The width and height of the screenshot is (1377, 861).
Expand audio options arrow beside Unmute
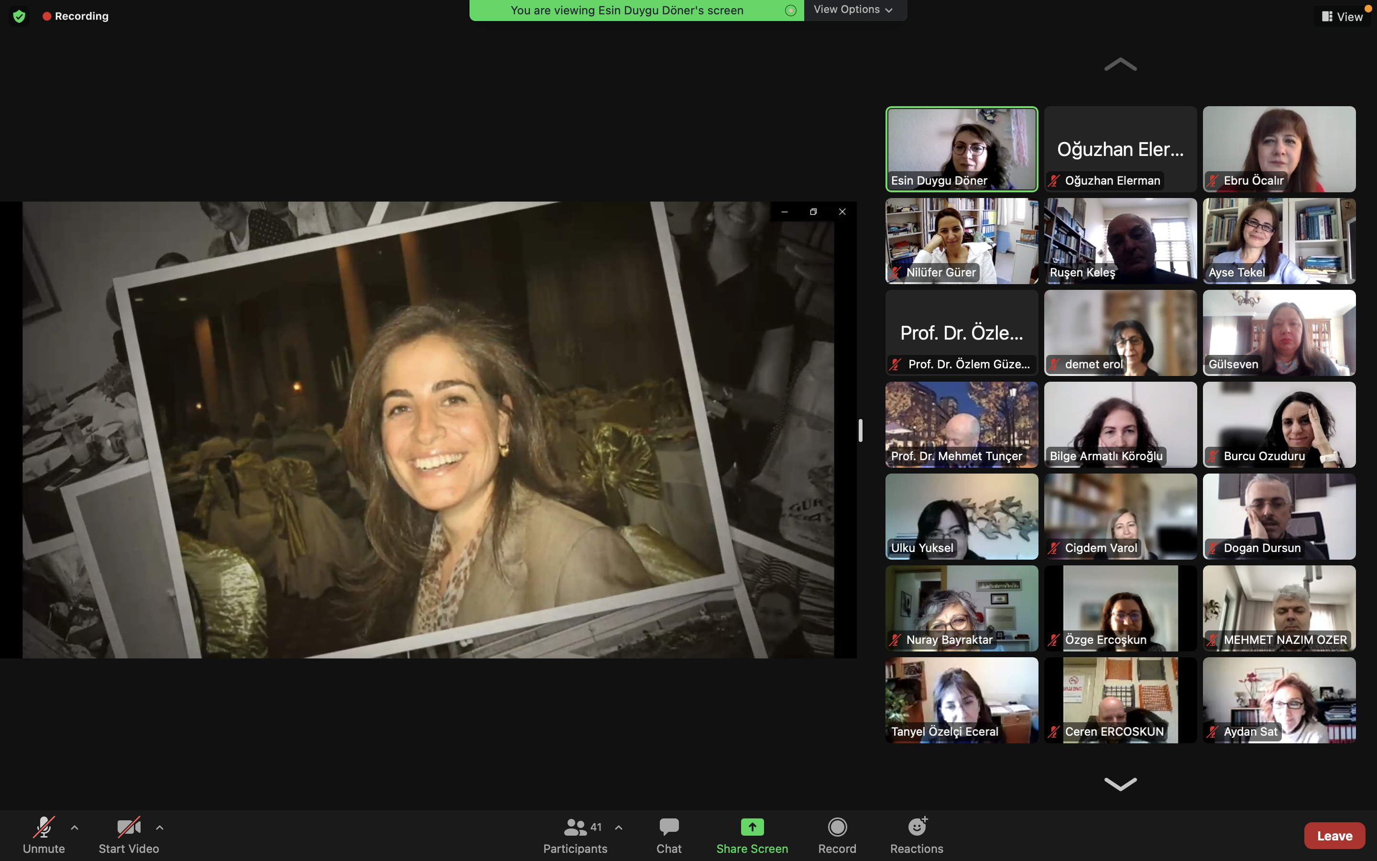pos(75,828)
